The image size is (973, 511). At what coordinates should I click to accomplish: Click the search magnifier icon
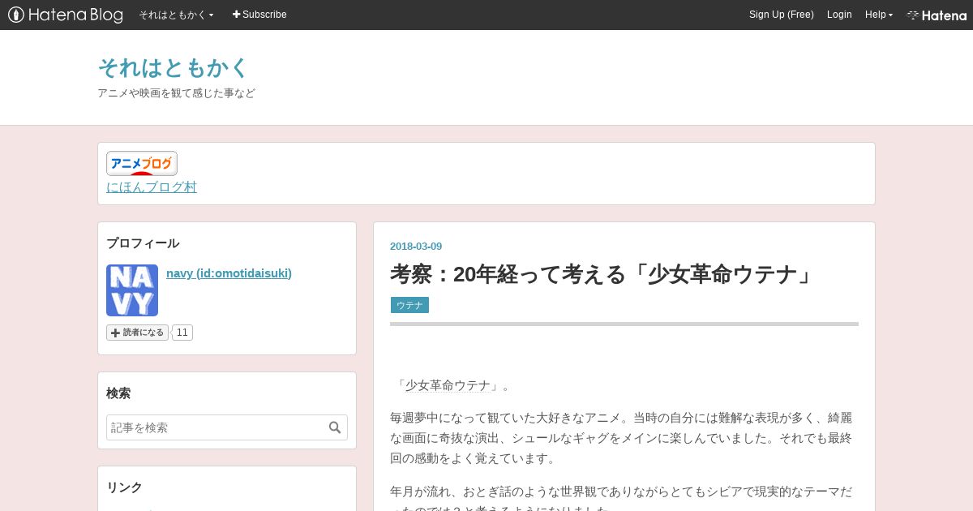point(335,427)
